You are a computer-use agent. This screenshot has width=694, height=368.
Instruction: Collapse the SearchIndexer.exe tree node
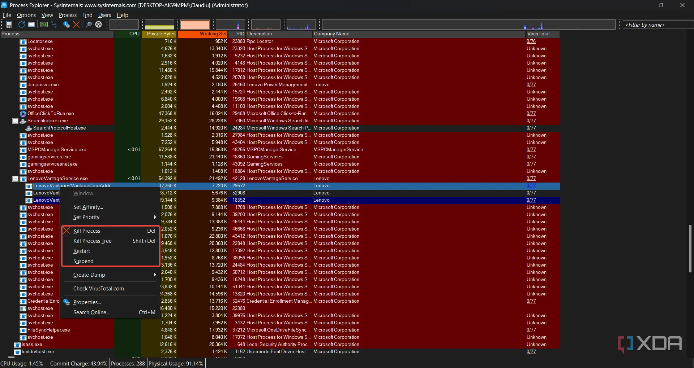pos(15,121)
